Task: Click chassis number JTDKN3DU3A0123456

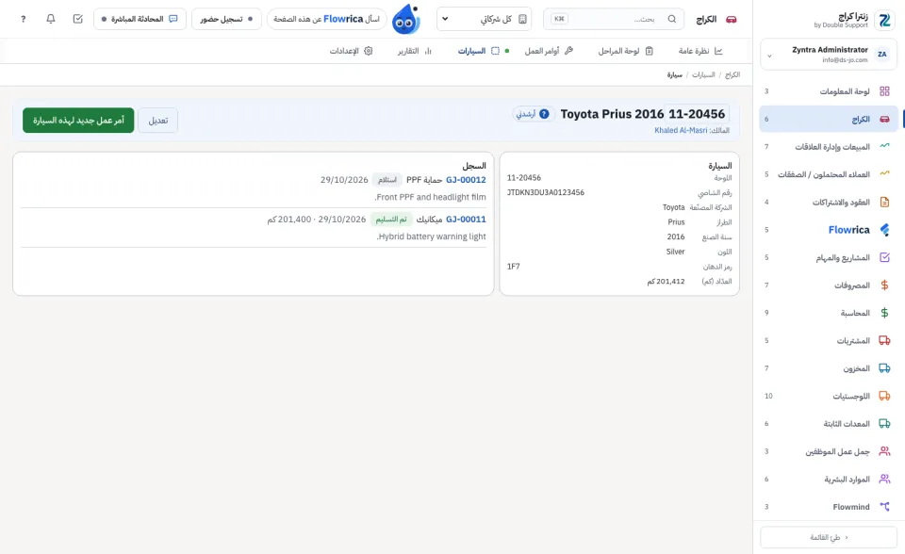Action: (546, 192)
